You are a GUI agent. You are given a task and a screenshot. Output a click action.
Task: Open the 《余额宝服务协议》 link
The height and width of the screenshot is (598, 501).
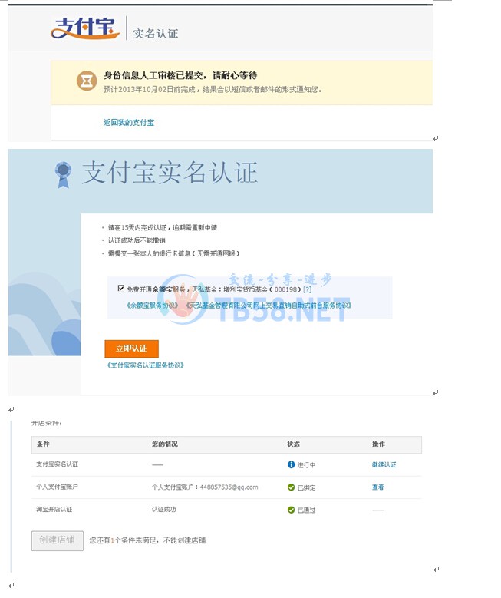(x=152, y=305)
